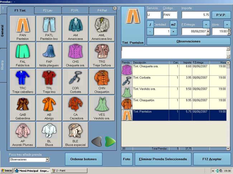Click the Traje caballero (TRC) suit icon
Image resolution: width=233 pixels, height=174 pixels.
[x=23, y=81]
